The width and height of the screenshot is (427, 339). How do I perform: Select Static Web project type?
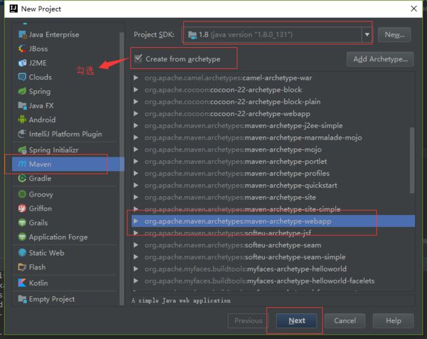[65, 252]
